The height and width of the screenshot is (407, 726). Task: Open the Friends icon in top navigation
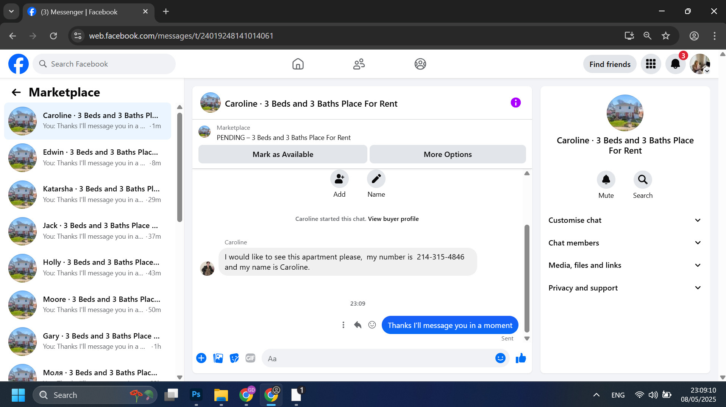pos(359,64)
